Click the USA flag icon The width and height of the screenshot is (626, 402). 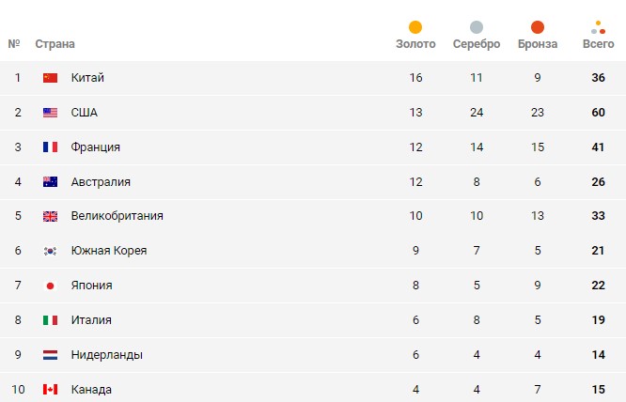point(51,113)
